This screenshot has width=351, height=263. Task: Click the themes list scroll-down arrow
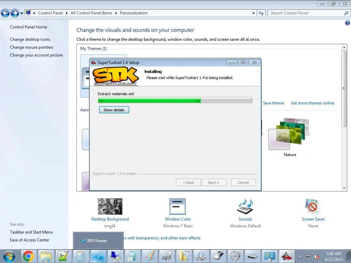tap(344, 188)
